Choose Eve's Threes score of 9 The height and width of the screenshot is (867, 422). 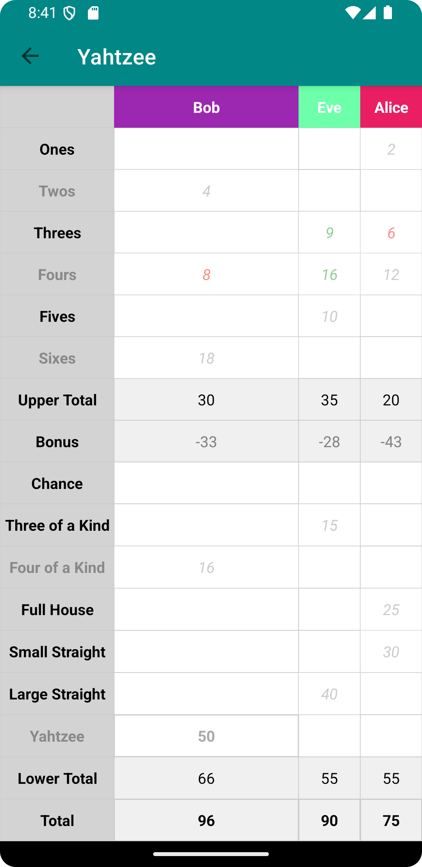pyautogui.click(x=329, y=232)
